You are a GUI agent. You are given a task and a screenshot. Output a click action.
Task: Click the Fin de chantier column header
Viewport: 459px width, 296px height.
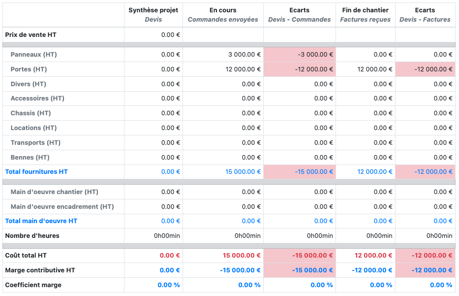pyautogui.click(x=365, y=15)
